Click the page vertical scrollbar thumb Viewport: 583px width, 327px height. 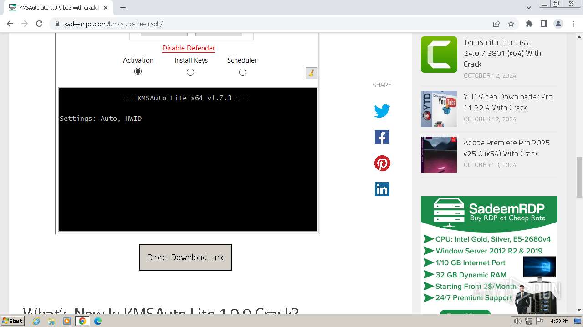coord(579,177)
